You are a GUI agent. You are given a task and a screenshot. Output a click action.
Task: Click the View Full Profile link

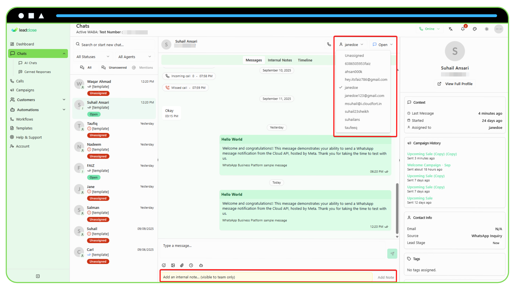[455, 84]
